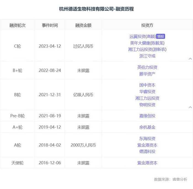Select date 2021-12-31
The image size is (193, 189).
tap(50, 95)
